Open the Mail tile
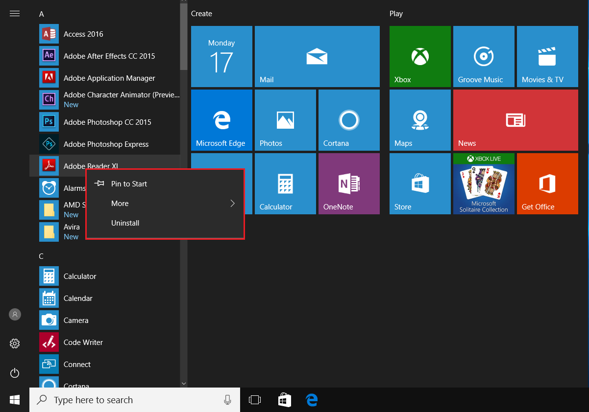This screenshot has height=412, width=589. [317, 56]
